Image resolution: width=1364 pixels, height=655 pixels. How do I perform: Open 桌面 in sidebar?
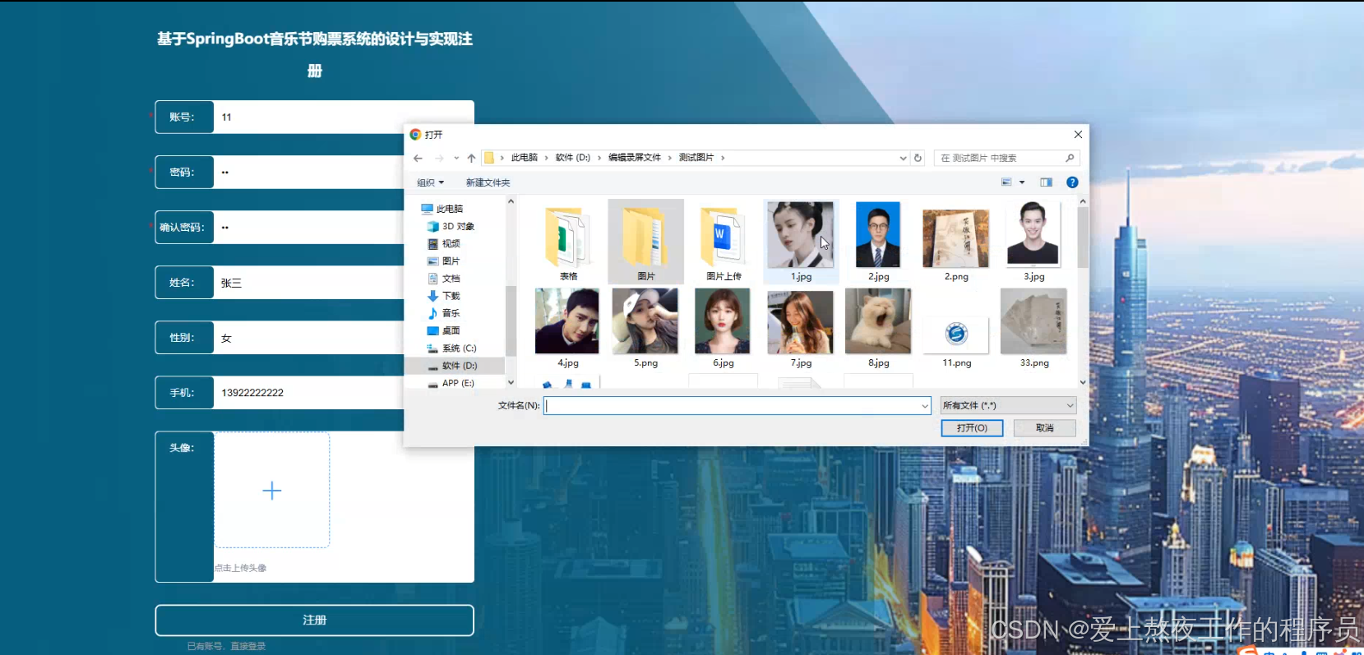tap(443, 330)
